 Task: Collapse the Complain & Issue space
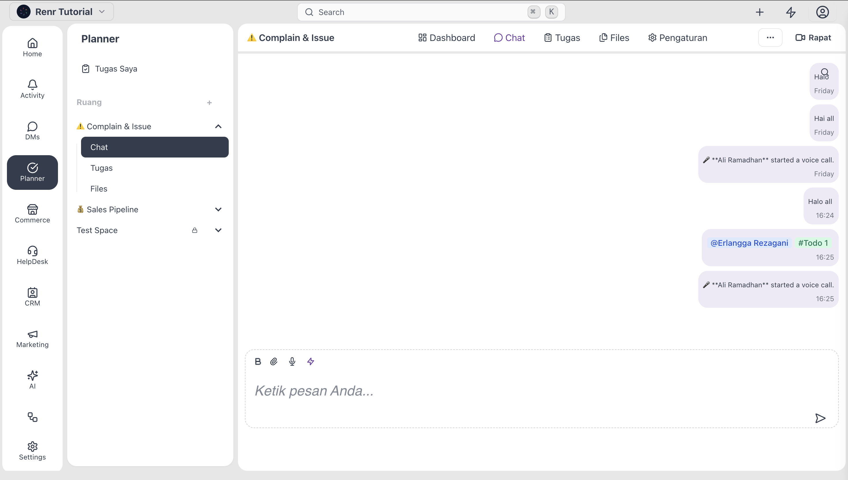[218, 127]
